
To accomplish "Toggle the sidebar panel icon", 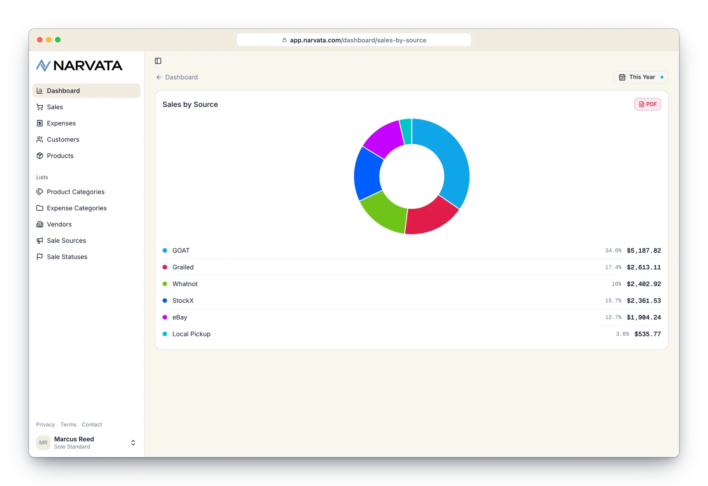I will click(158, 61).
